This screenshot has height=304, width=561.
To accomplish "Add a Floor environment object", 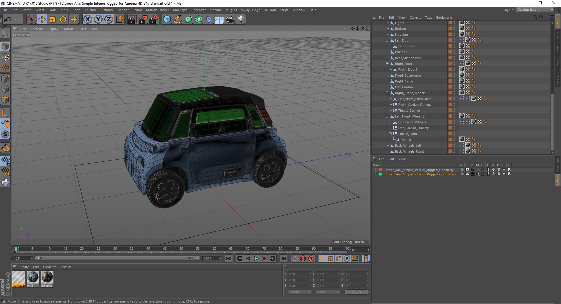I will pyautogui.click(x=219, y=20).
